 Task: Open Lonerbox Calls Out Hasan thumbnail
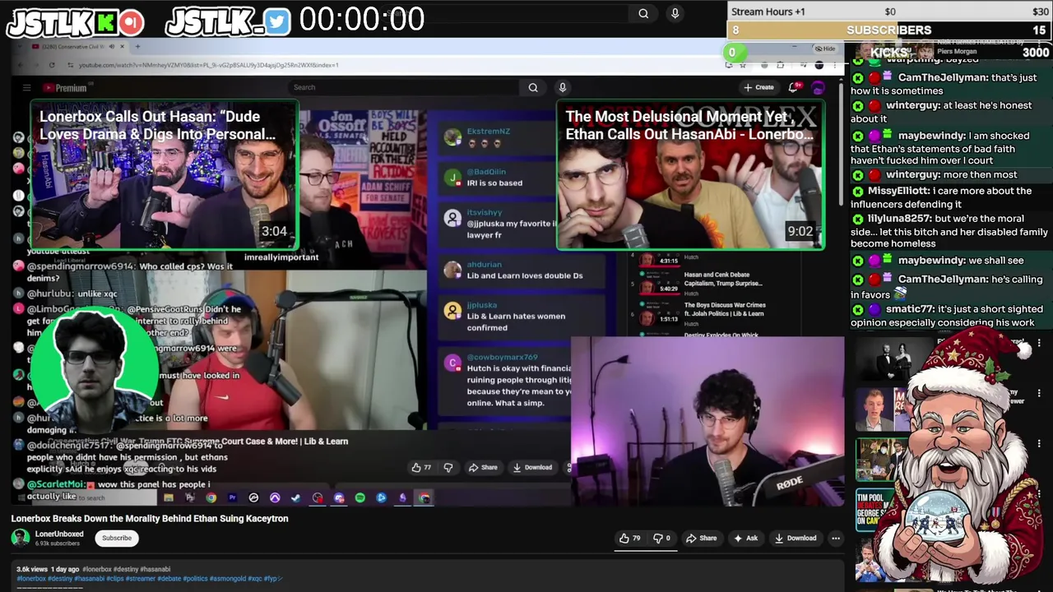click(x=165, y=174)
